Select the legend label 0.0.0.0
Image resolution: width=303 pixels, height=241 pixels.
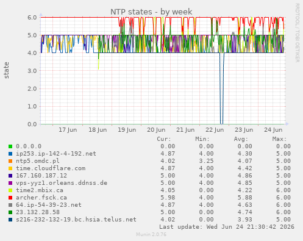click(x=29, y=146)
